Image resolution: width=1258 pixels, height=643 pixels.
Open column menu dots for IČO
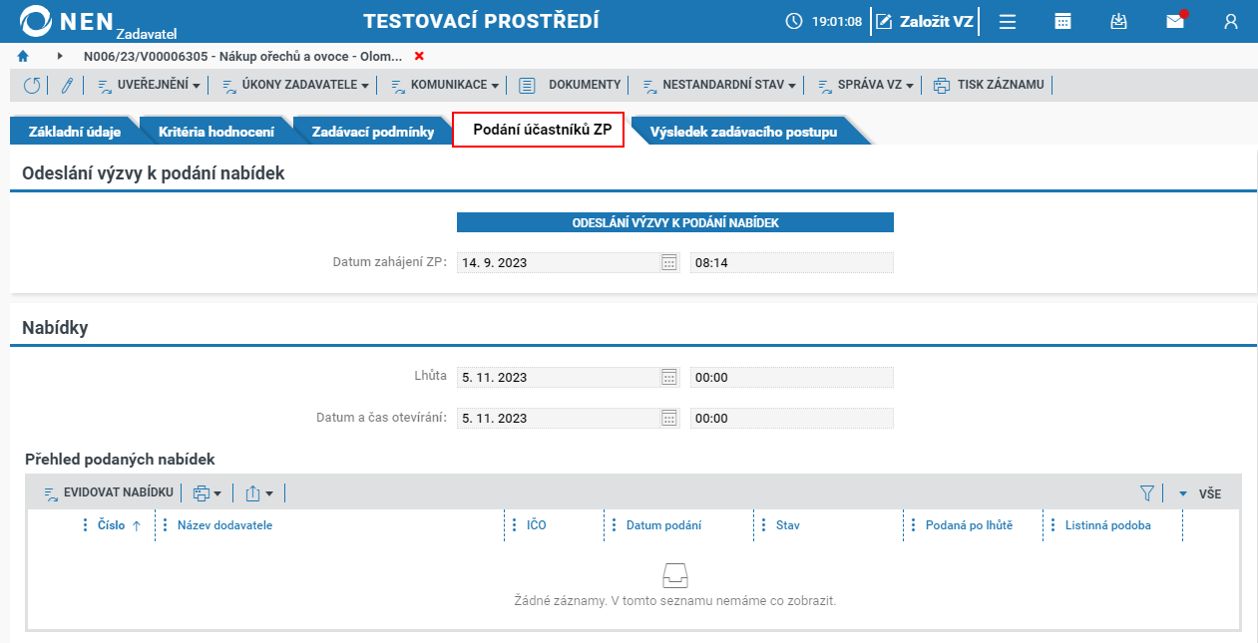click(514, 525)
